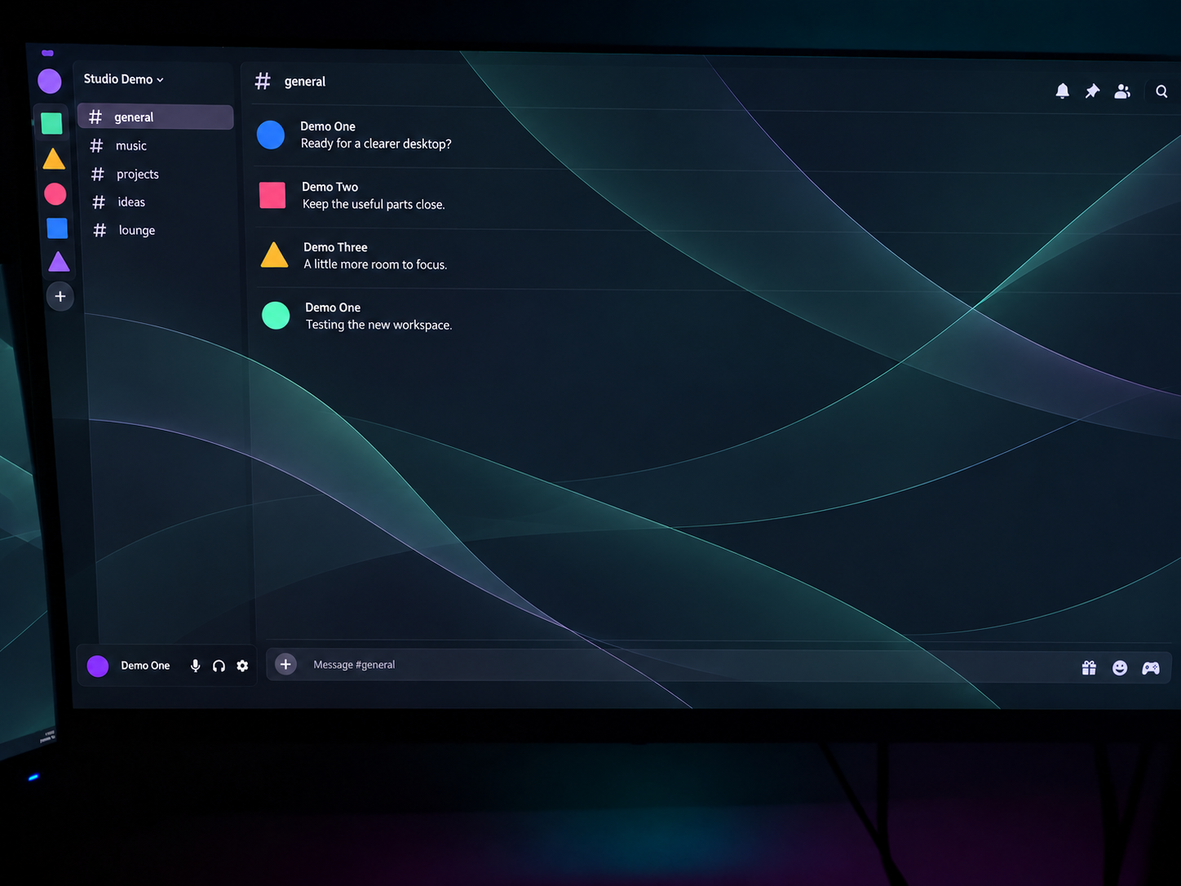Click Demo One name above 'Testing the new workspace.'
Image resolution: width=1181 pixels, height=886 pixels.
(x=333, y=308)
